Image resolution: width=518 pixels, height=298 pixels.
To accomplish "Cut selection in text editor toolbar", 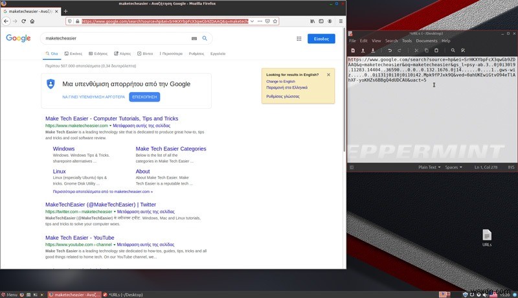I will coord(416,51).
